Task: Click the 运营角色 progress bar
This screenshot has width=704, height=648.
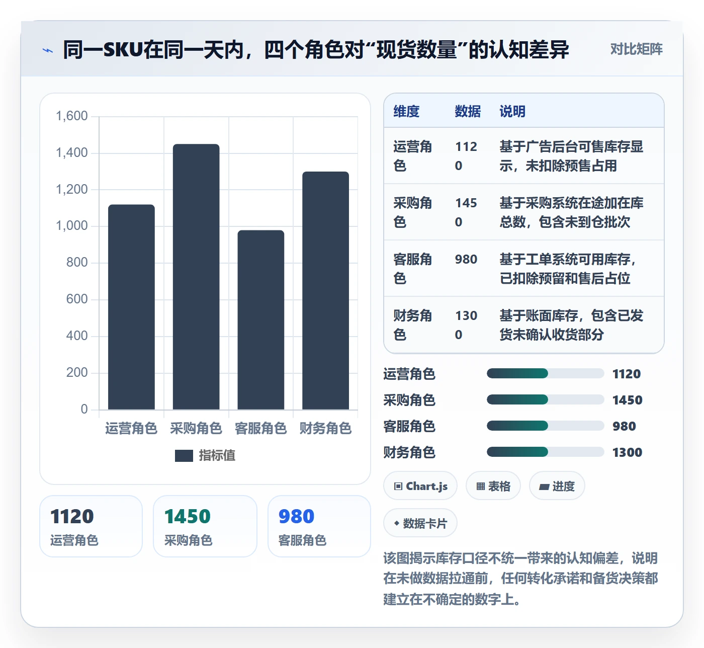Action: 545,373
